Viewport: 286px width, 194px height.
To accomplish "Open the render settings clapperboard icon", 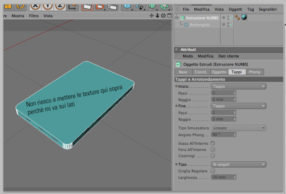I will pos(112,7).
